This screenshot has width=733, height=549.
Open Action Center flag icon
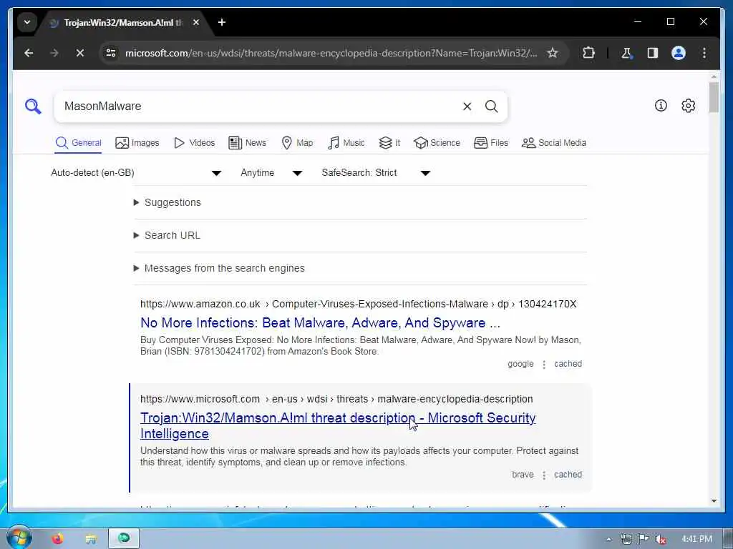click(644, 539)
